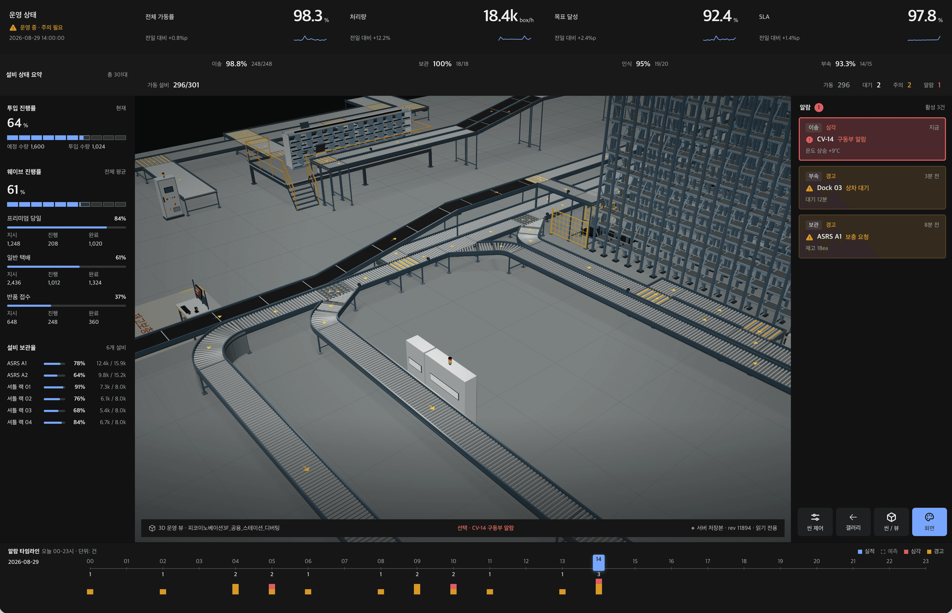Click the 서버 저장본 · rev 11894 status text
Screen dimensions: 952x613
pos(736,528)
